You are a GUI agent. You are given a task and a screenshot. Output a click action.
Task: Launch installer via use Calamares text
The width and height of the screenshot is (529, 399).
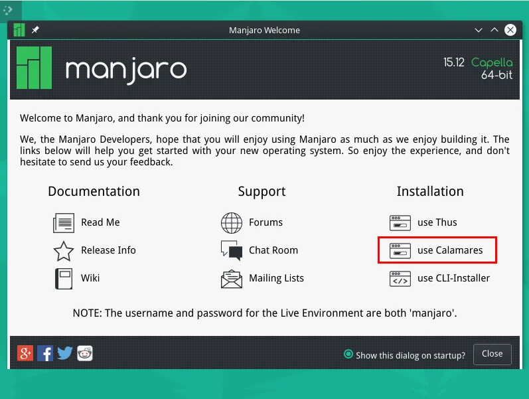[450, 250]
